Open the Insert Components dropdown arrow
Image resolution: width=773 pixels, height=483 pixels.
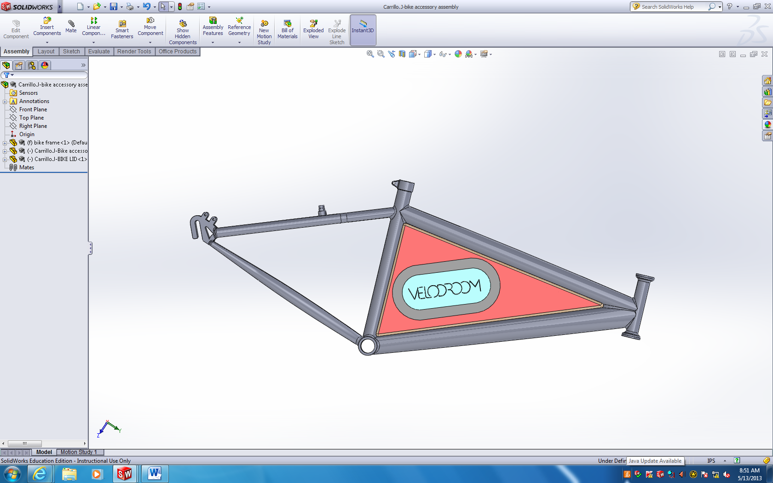point(47,42)
